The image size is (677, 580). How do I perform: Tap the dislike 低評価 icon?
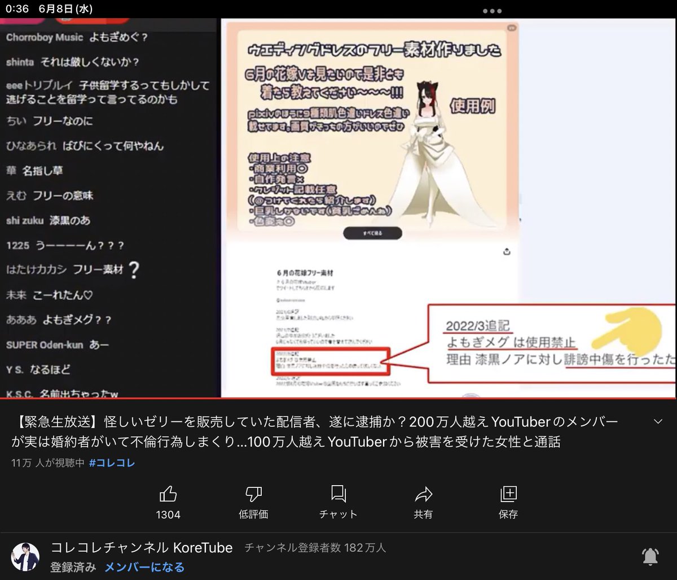[x=253, y=494]
